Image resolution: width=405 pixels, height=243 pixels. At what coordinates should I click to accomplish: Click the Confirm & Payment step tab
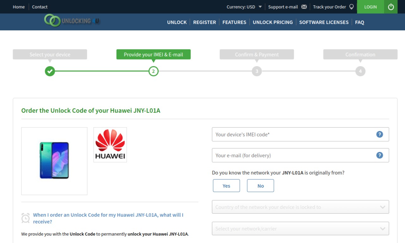257,54
